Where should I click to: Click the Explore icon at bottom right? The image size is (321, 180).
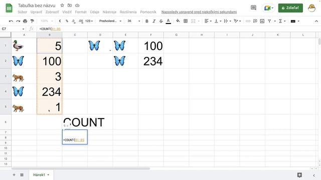(x=299, y=175)
